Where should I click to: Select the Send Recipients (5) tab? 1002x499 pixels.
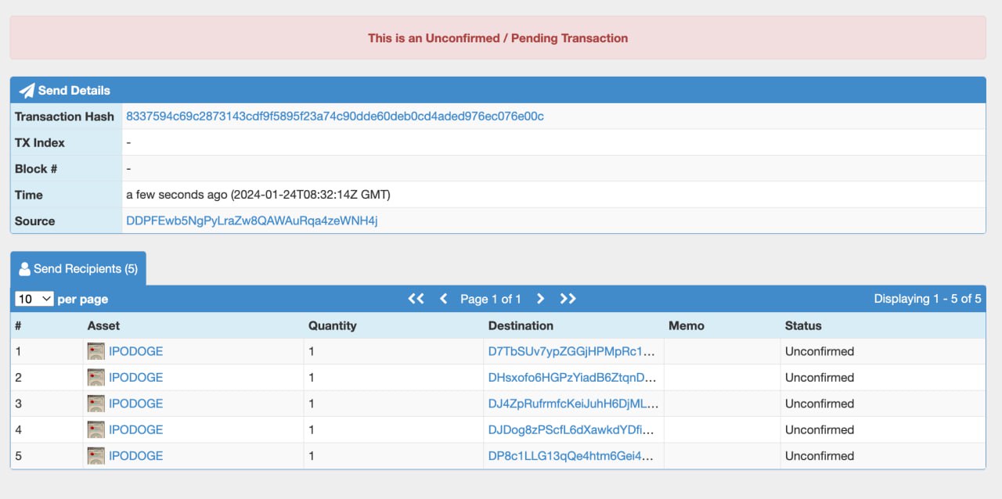tap(78, 268)
